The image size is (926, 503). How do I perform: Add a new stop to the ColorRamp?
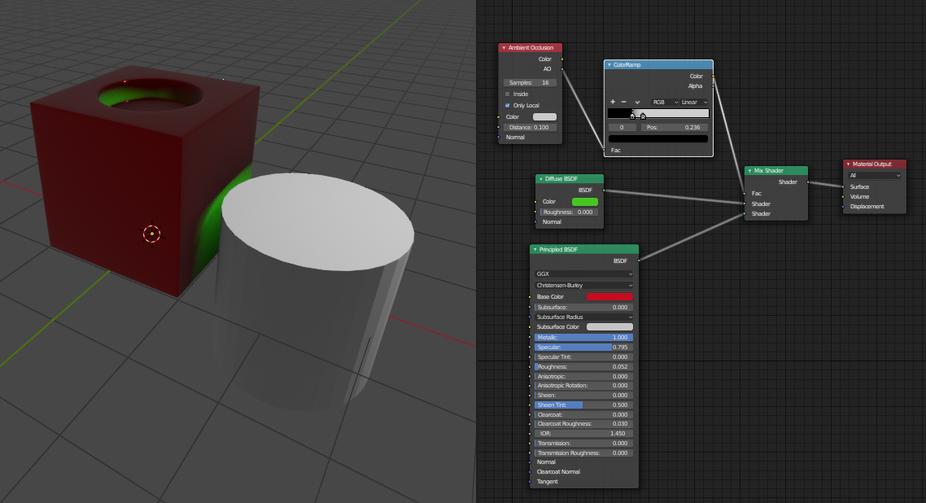[613, 102]
